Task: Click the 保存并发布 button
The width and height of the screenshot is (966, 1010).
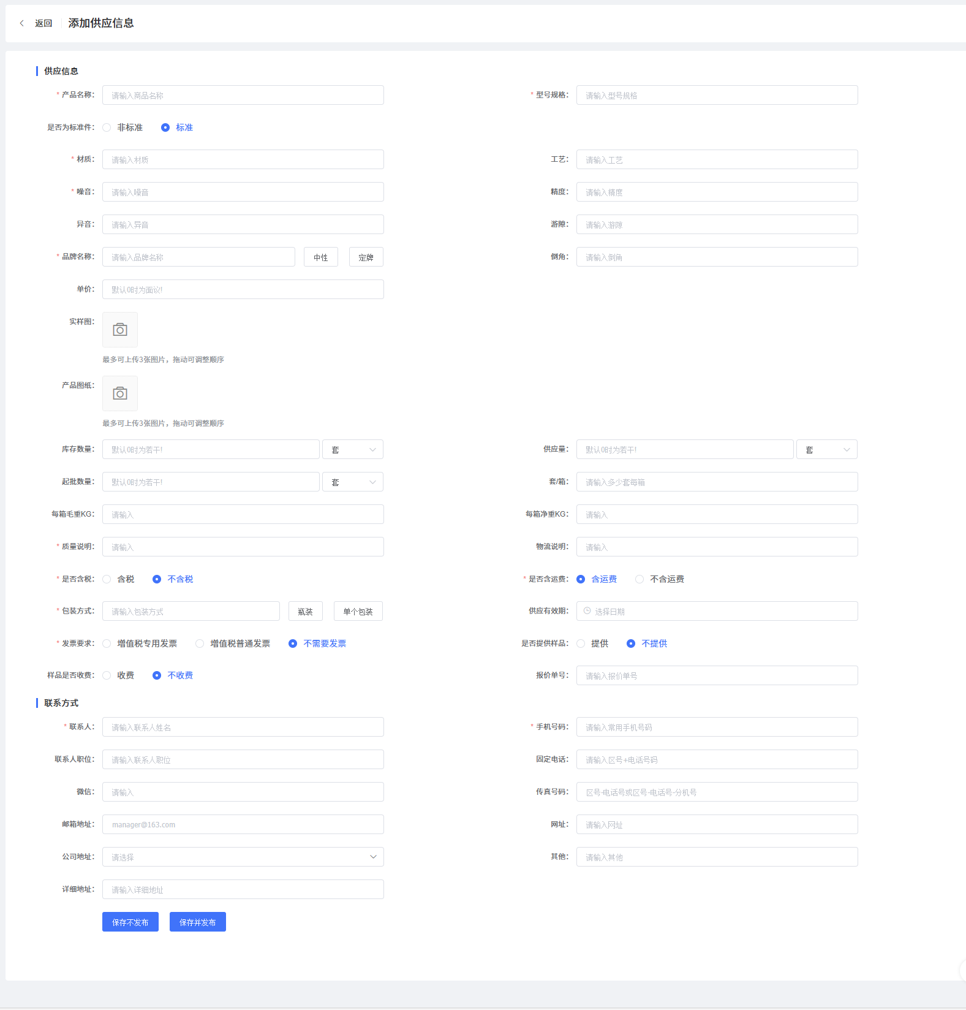Action: pos(197,922)
